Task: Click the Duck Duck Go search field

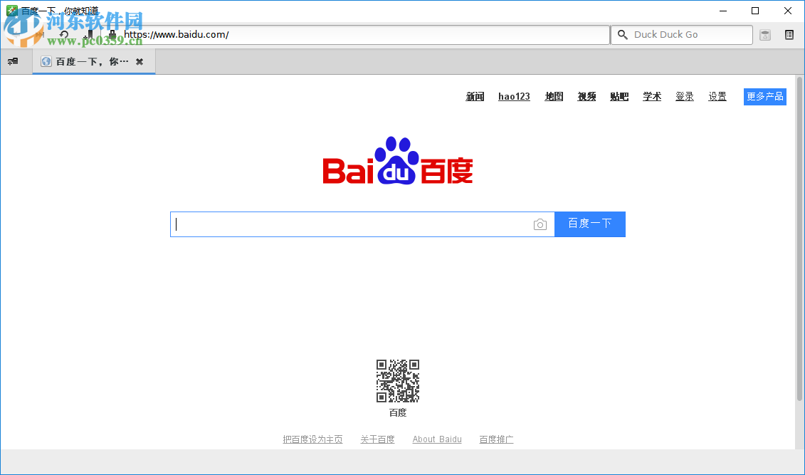Action: pyautogui.click(x=683, y=34)
